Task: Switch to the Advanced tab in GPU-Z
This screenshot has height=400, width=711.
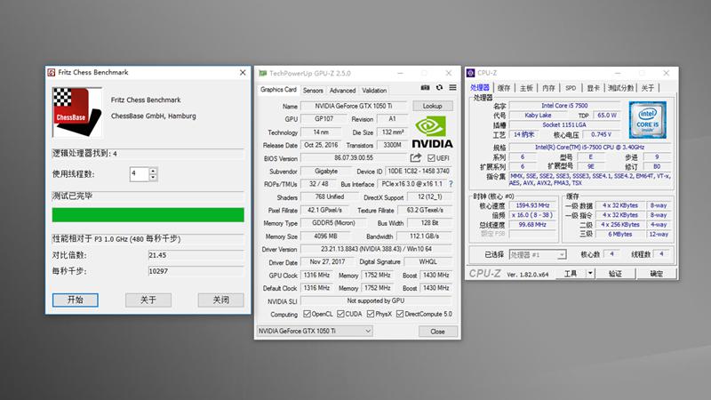Action: (x=342, y=91)
